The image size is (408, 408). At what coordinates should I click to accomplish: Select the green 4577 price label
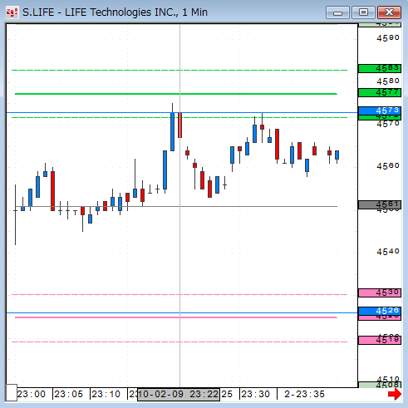(380, 92)
